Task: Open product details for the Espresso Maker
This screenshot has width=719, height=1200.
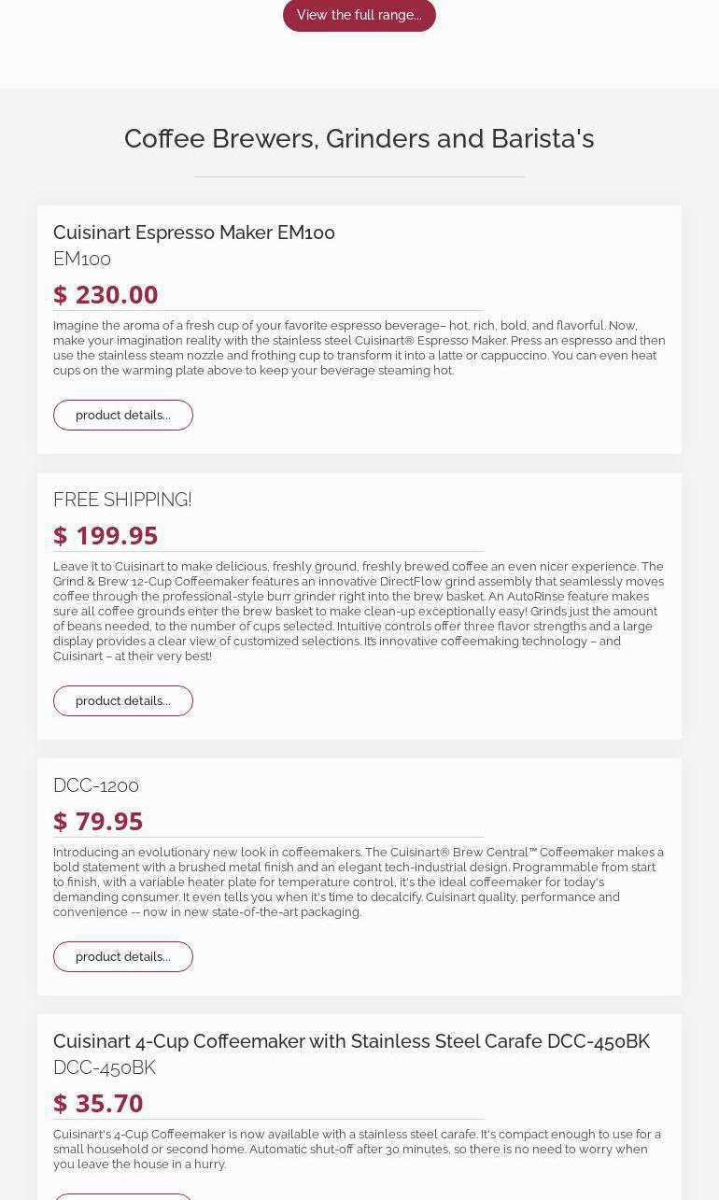Action: tap(123, 416)
